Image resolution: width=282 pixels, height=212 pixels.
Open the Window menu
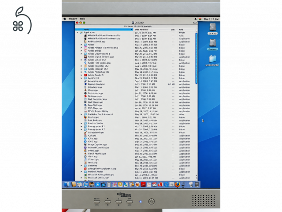point(73,19)
